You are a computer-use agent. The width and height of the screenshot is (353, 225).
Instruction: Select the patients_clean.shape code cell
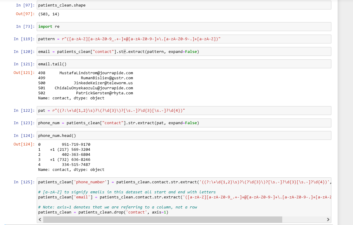point(118,5)
